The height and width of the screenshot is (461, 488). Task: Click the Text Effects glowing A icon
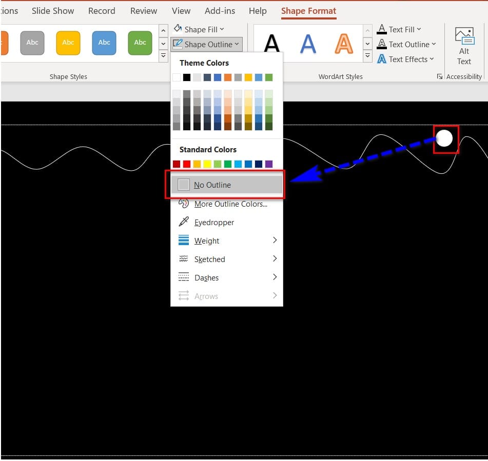(x=382, y=59)
